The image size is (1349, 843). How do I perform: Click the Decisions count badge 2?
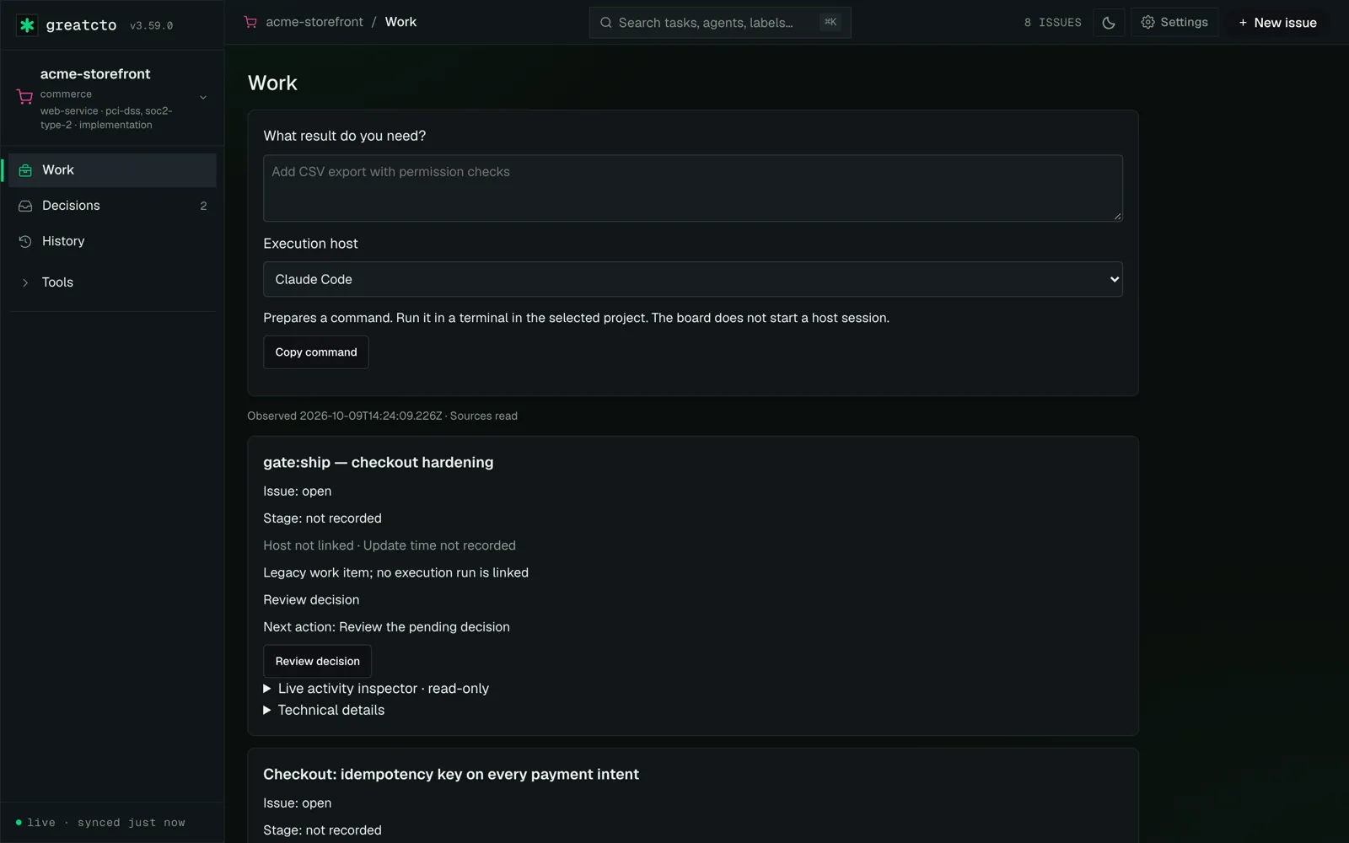coord(203,206)
